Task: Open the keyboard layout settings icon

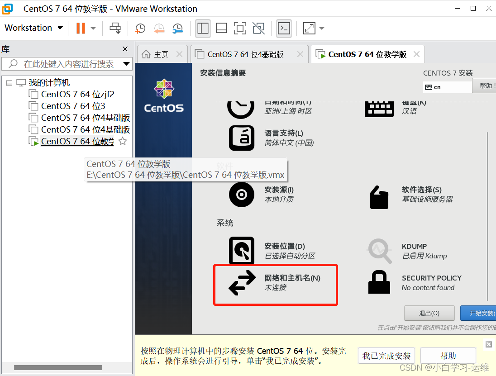Action: [x=379, y=109]
